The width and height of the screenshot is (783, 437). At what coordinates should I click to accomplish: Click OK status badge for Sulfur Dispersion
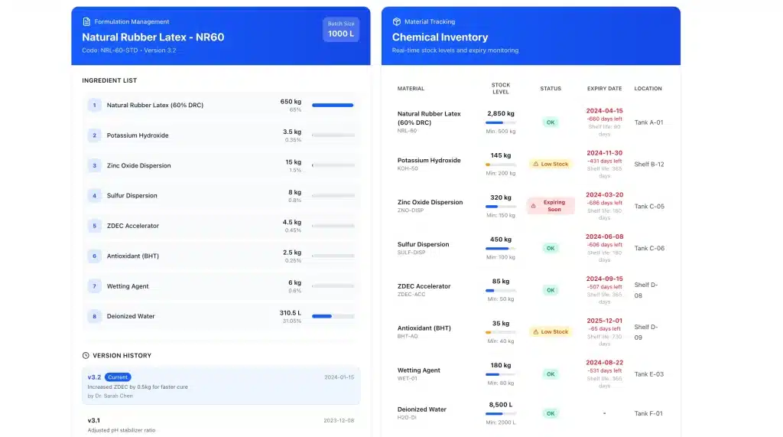[551, 248]
